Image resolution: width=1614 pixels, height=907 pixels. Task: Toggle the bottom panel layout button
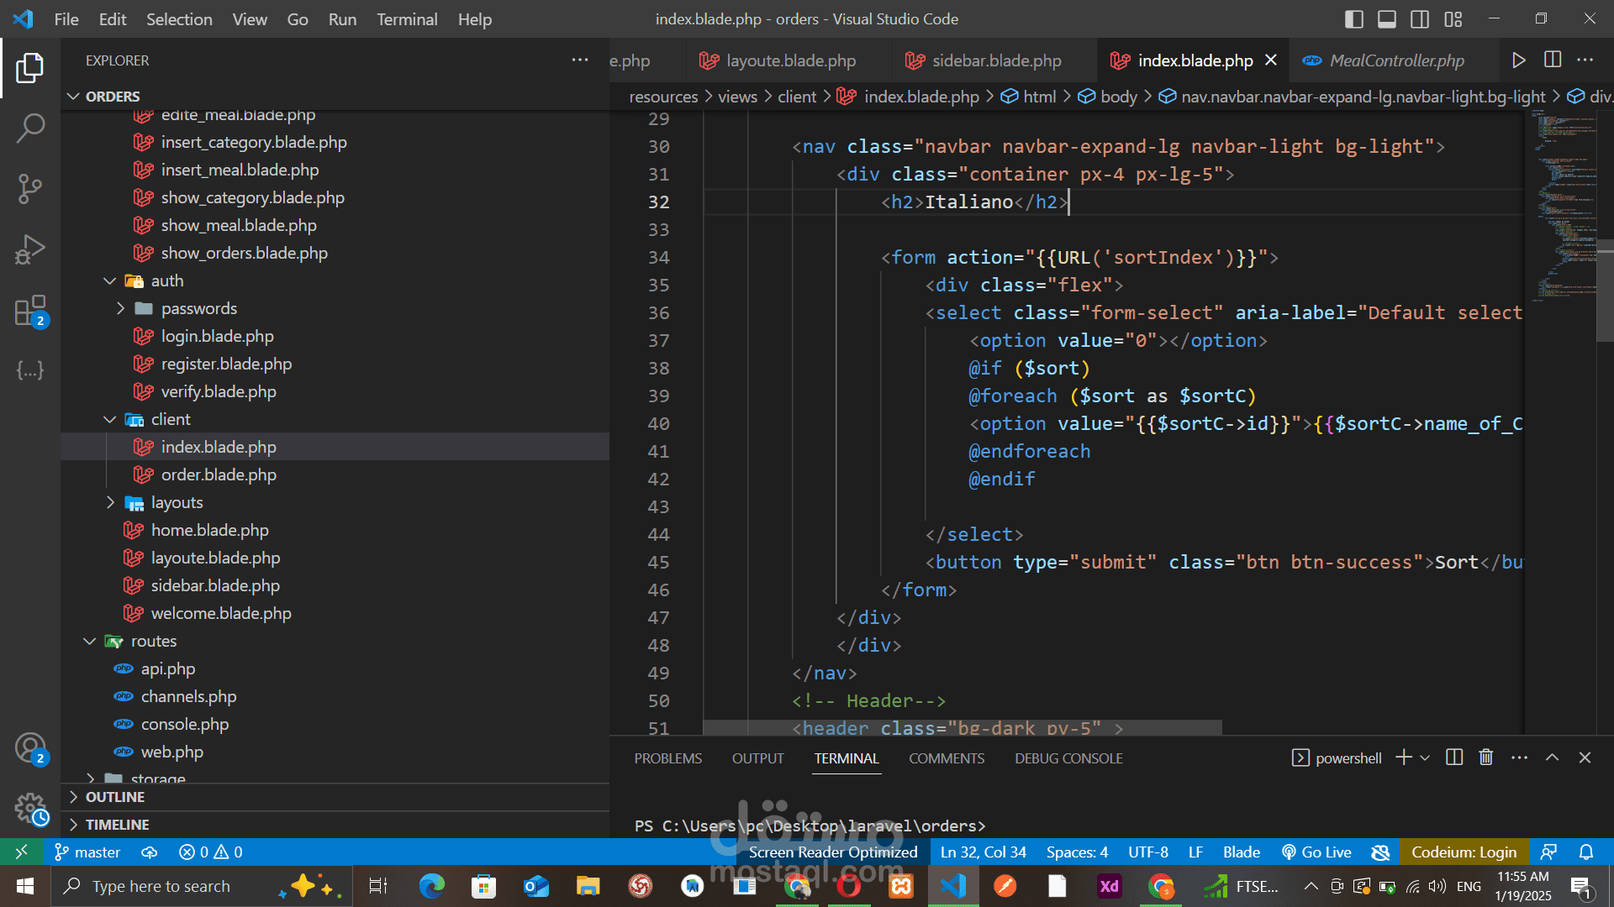(x=1387, y=19)
